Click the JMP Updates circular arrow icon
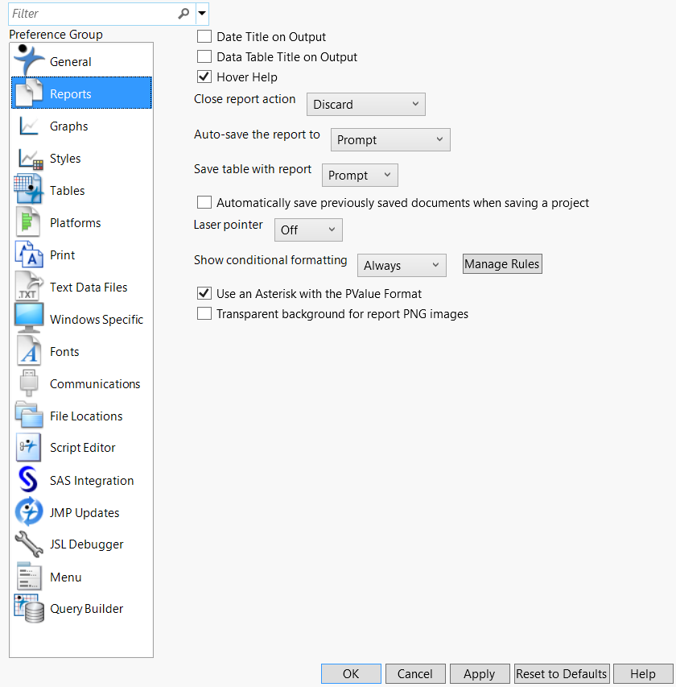The height and width of the screenshot is (687, 676). pos(29,511)
